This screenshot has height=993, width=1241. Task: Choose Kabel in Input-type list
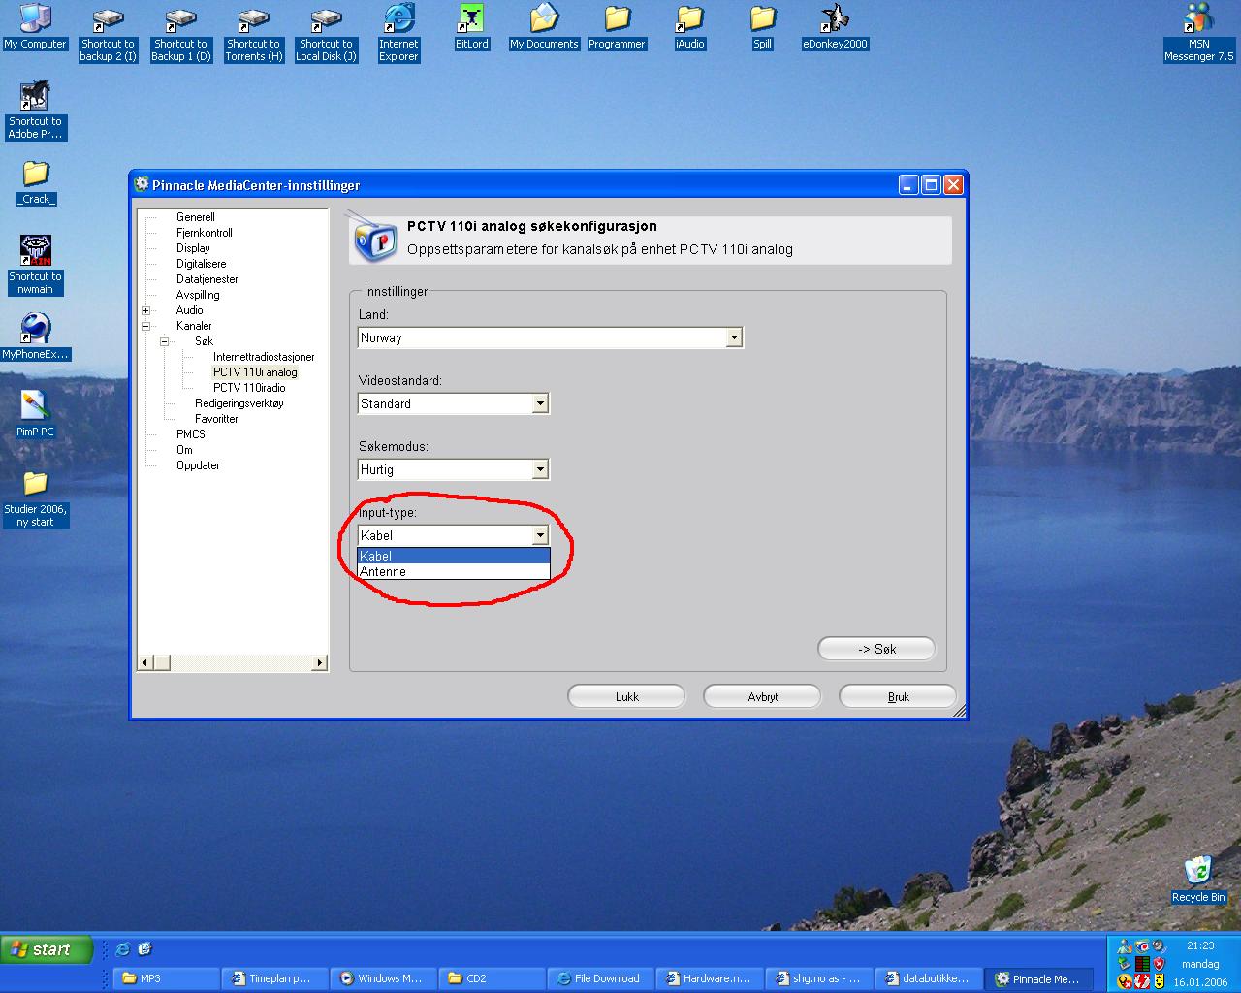(x=453, y=556)
